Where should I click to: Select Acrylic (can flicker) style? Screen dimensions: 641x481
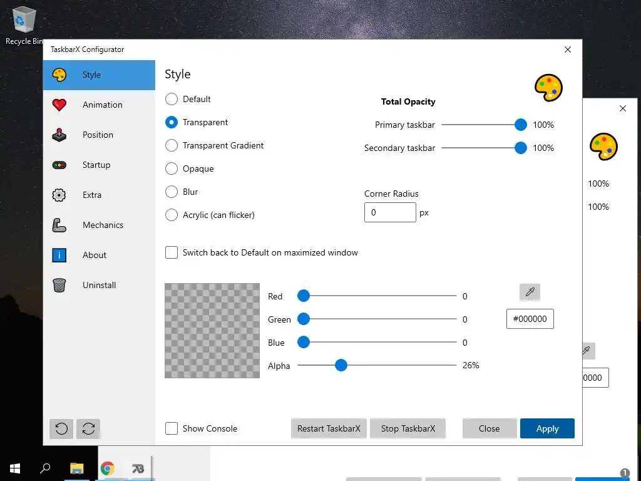coord(172,215)
